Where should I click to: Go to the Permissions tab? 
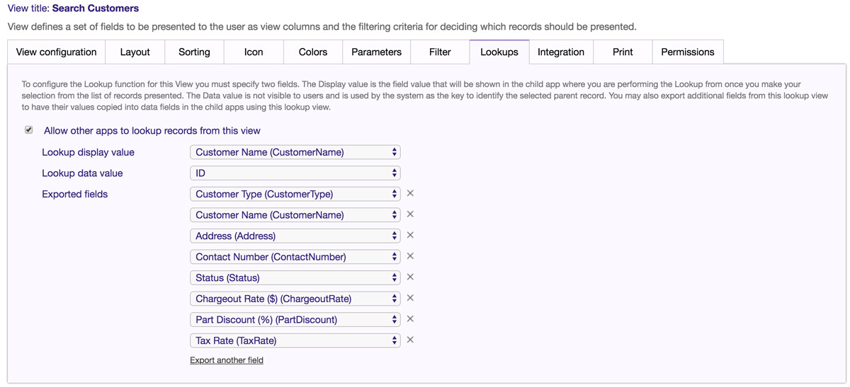tap(687, 52)
